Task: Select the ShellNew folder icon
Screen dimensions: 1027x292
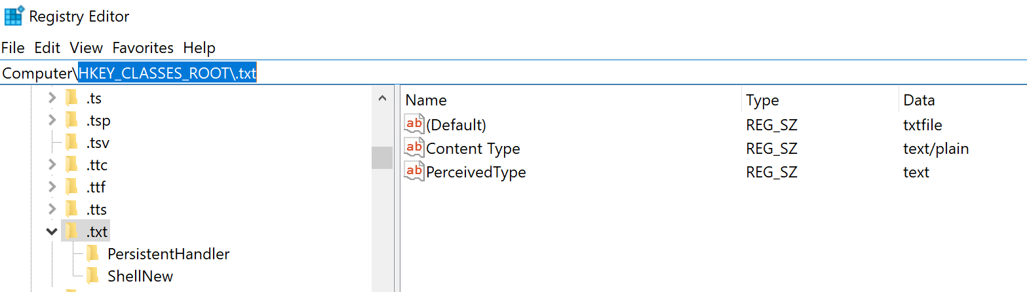Action: click(92, 276)
